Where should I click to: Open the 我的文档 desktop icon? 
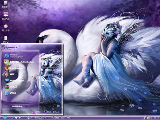tap(6, 4)
